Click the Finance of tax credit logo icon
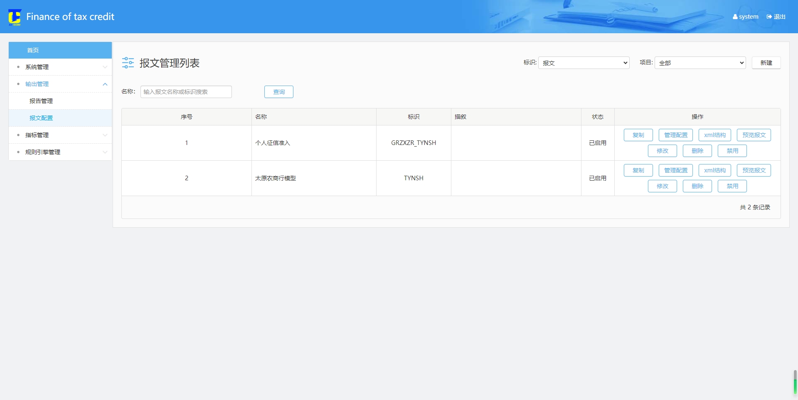The image size is (798, 400). click(15, 17)
